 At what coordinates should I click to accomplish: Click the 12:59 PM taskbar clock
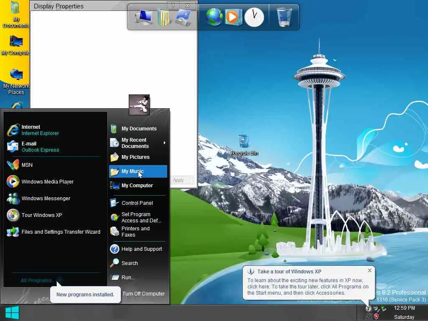[404, 308]
